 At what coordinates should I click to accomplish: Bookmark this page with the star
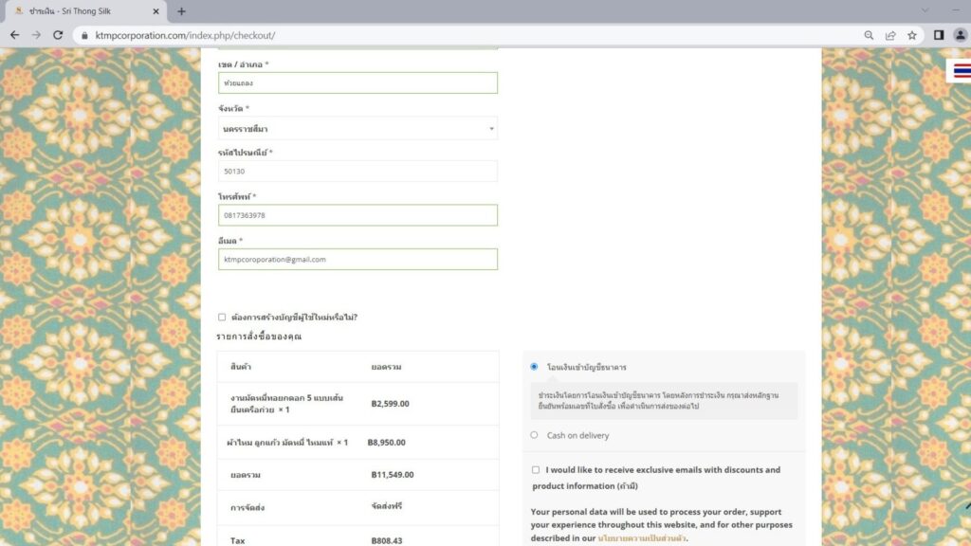[x=912, y=35]
